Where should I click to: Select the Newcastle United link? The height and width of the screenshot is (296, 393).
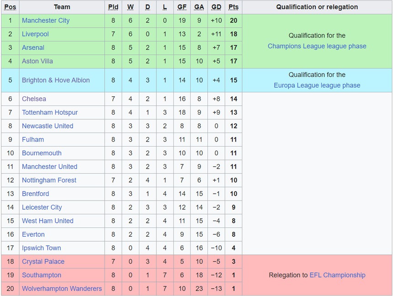[48, 126]
